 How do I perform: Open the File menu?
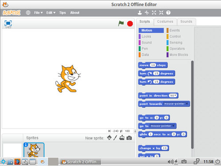[x=38, y=13]
